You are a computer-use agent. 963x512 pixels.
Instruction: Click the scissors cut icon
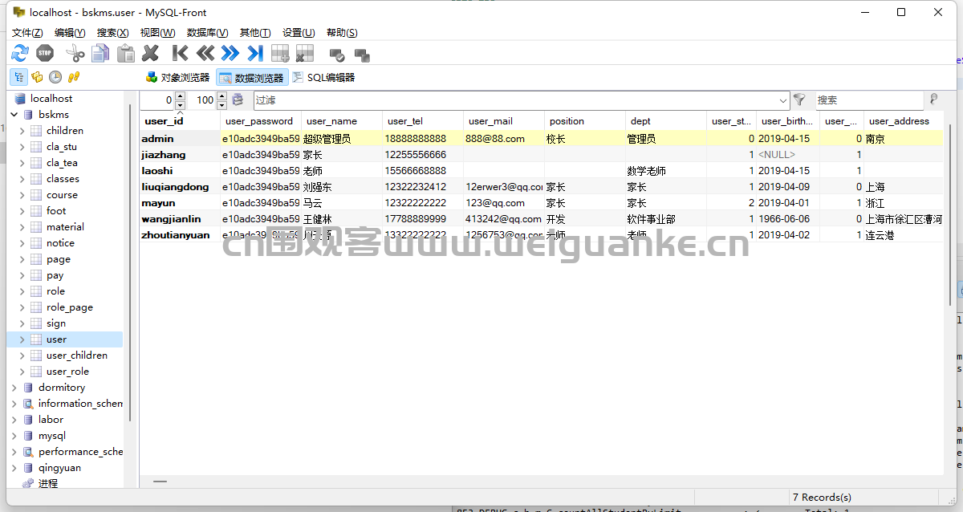75,54
